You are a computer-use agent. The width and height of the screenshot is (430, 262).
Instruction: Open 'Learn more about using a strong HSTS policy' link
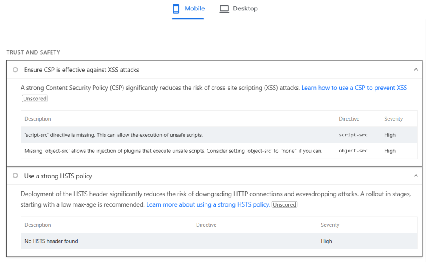click(x=207, y=204)
